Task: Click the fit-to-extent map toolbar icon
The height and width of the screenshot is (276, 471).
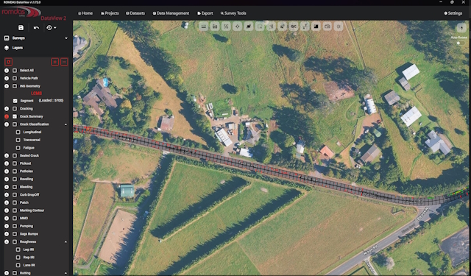Action: (x=226, y=26)
